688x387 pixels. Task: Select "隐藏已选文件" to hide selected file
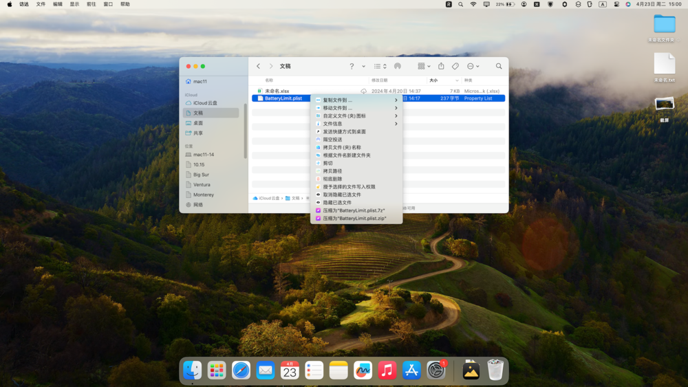coord(337,203)
